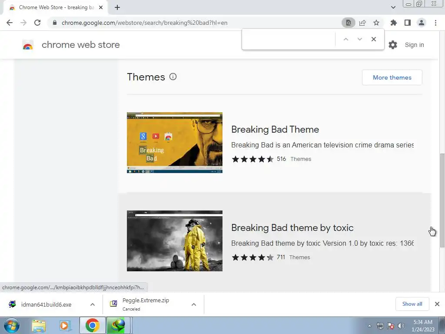Open the side panel

pyautogui.click(x=408, y=23)
